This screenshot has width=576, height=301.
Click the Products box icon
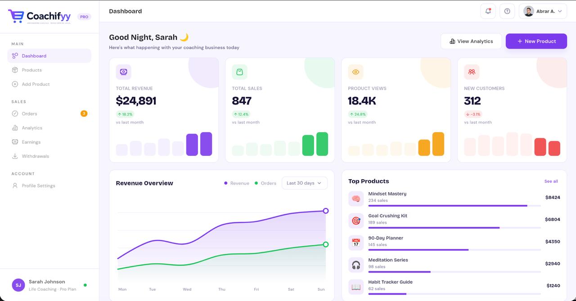pos(15,70)
